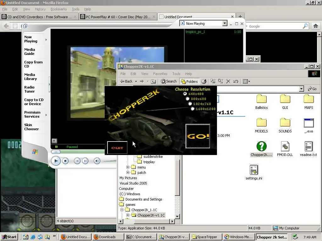This screenshot has height=241, width=322.
Task: Click the Explorer Search button
Action: tap(169, 81)
